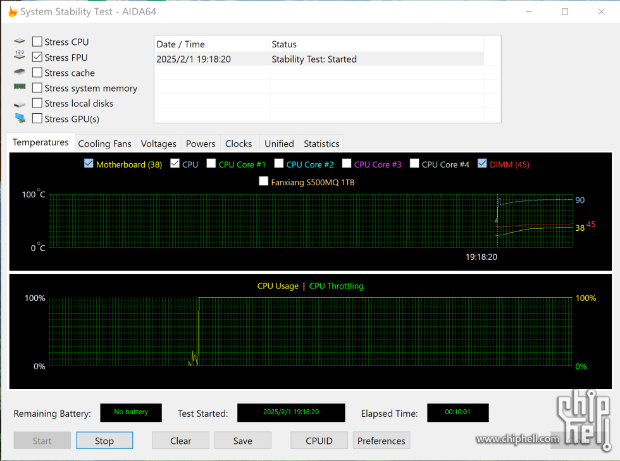
Task: Uncheck the Stress FPU checkbox
Action: click(x=37, y=57)
